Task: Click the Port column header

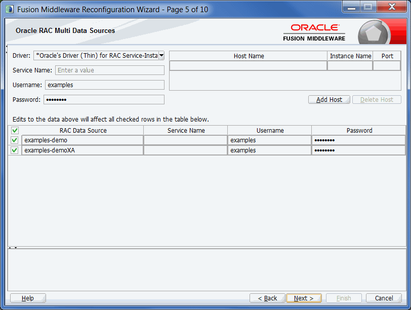Action: click(387, 56)
